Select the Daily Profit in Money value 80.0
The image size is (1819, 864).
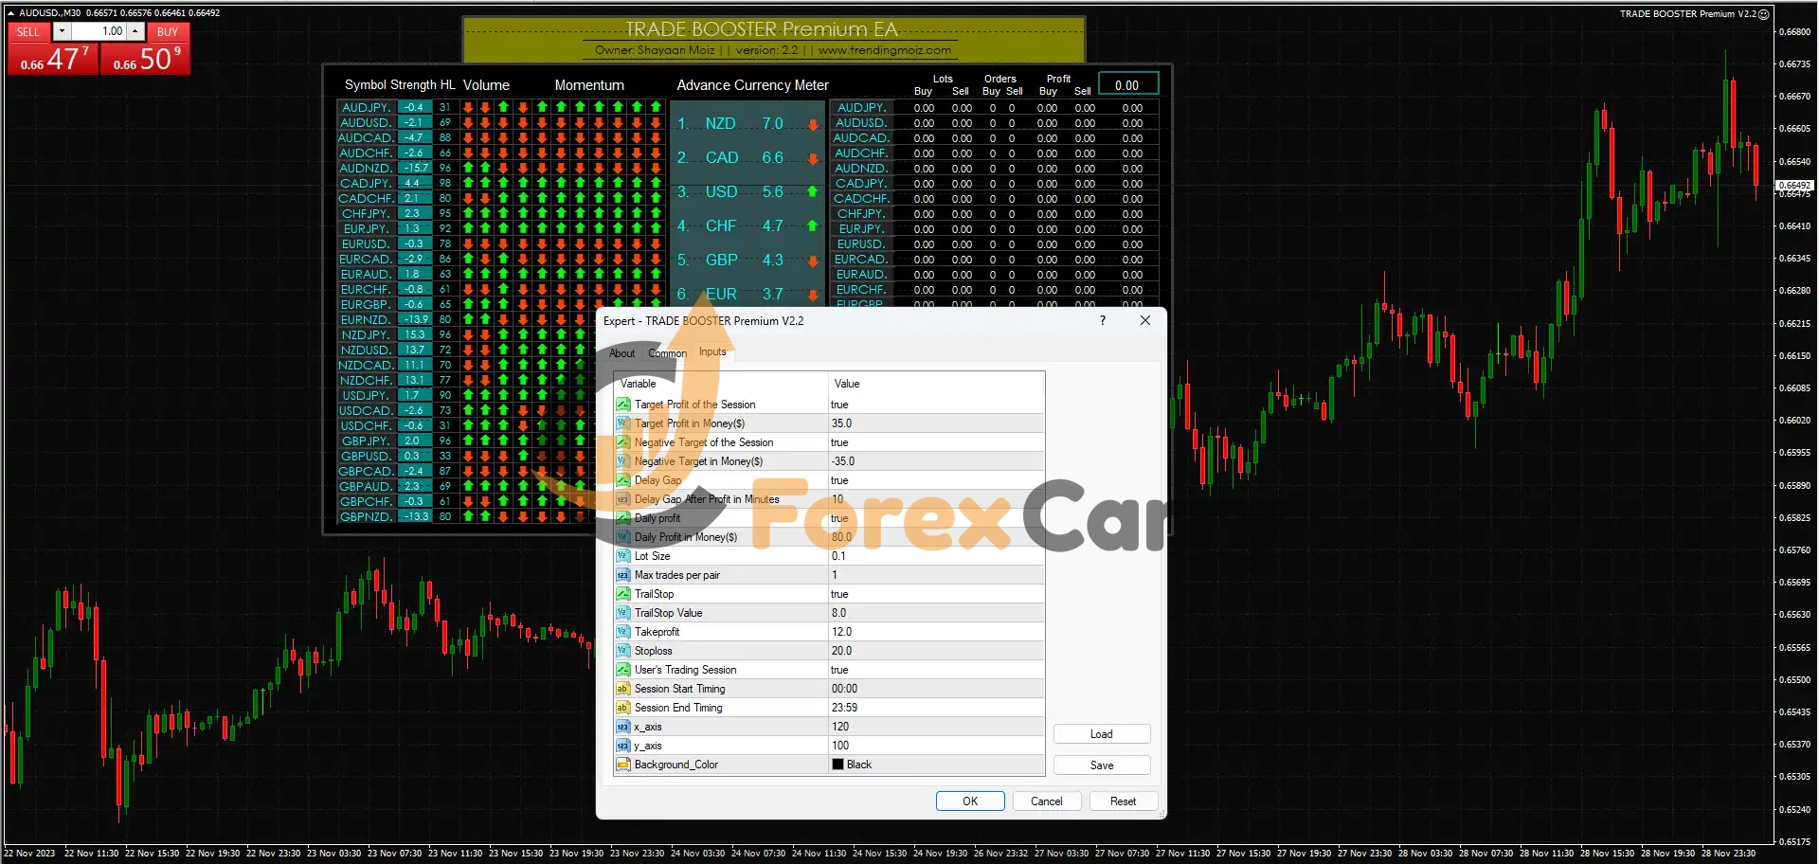point(936,537)
